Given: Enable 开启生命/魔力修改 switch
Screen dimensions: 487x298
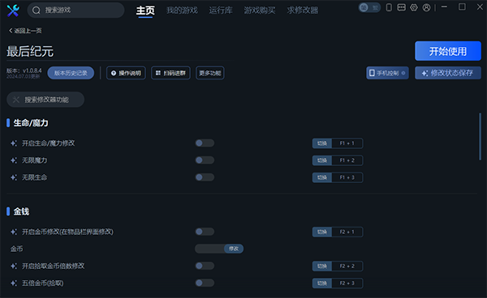Looking at the screenshot, I should pyautogui.click(x=205, y=143).
